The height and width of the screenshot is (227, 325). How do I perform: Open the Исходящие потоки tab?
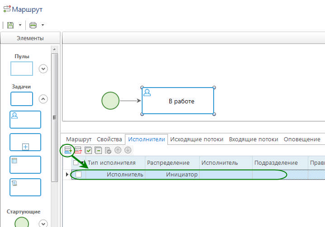(198, 139)
